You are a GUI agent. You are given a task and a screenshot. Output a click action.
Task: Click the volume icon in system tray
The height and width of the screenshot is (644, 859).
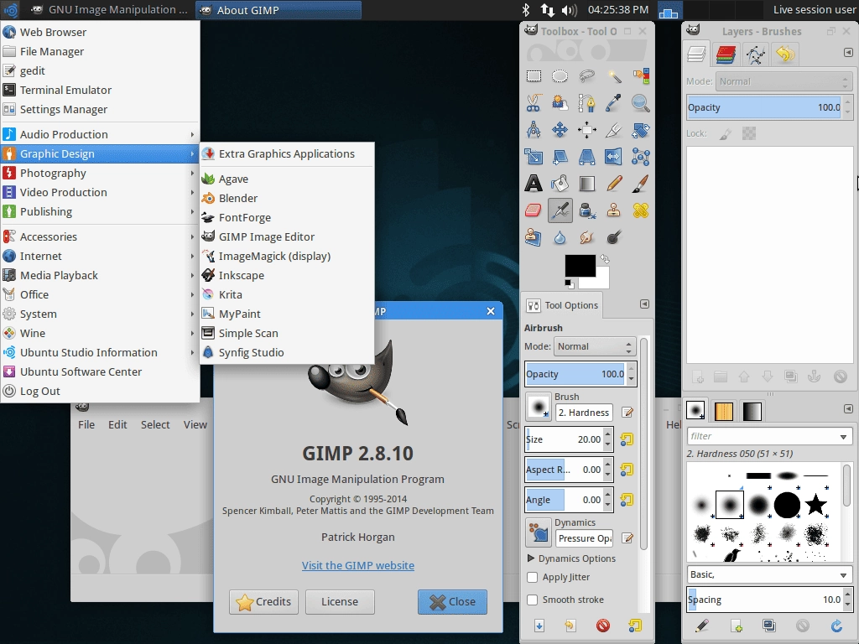570,10
